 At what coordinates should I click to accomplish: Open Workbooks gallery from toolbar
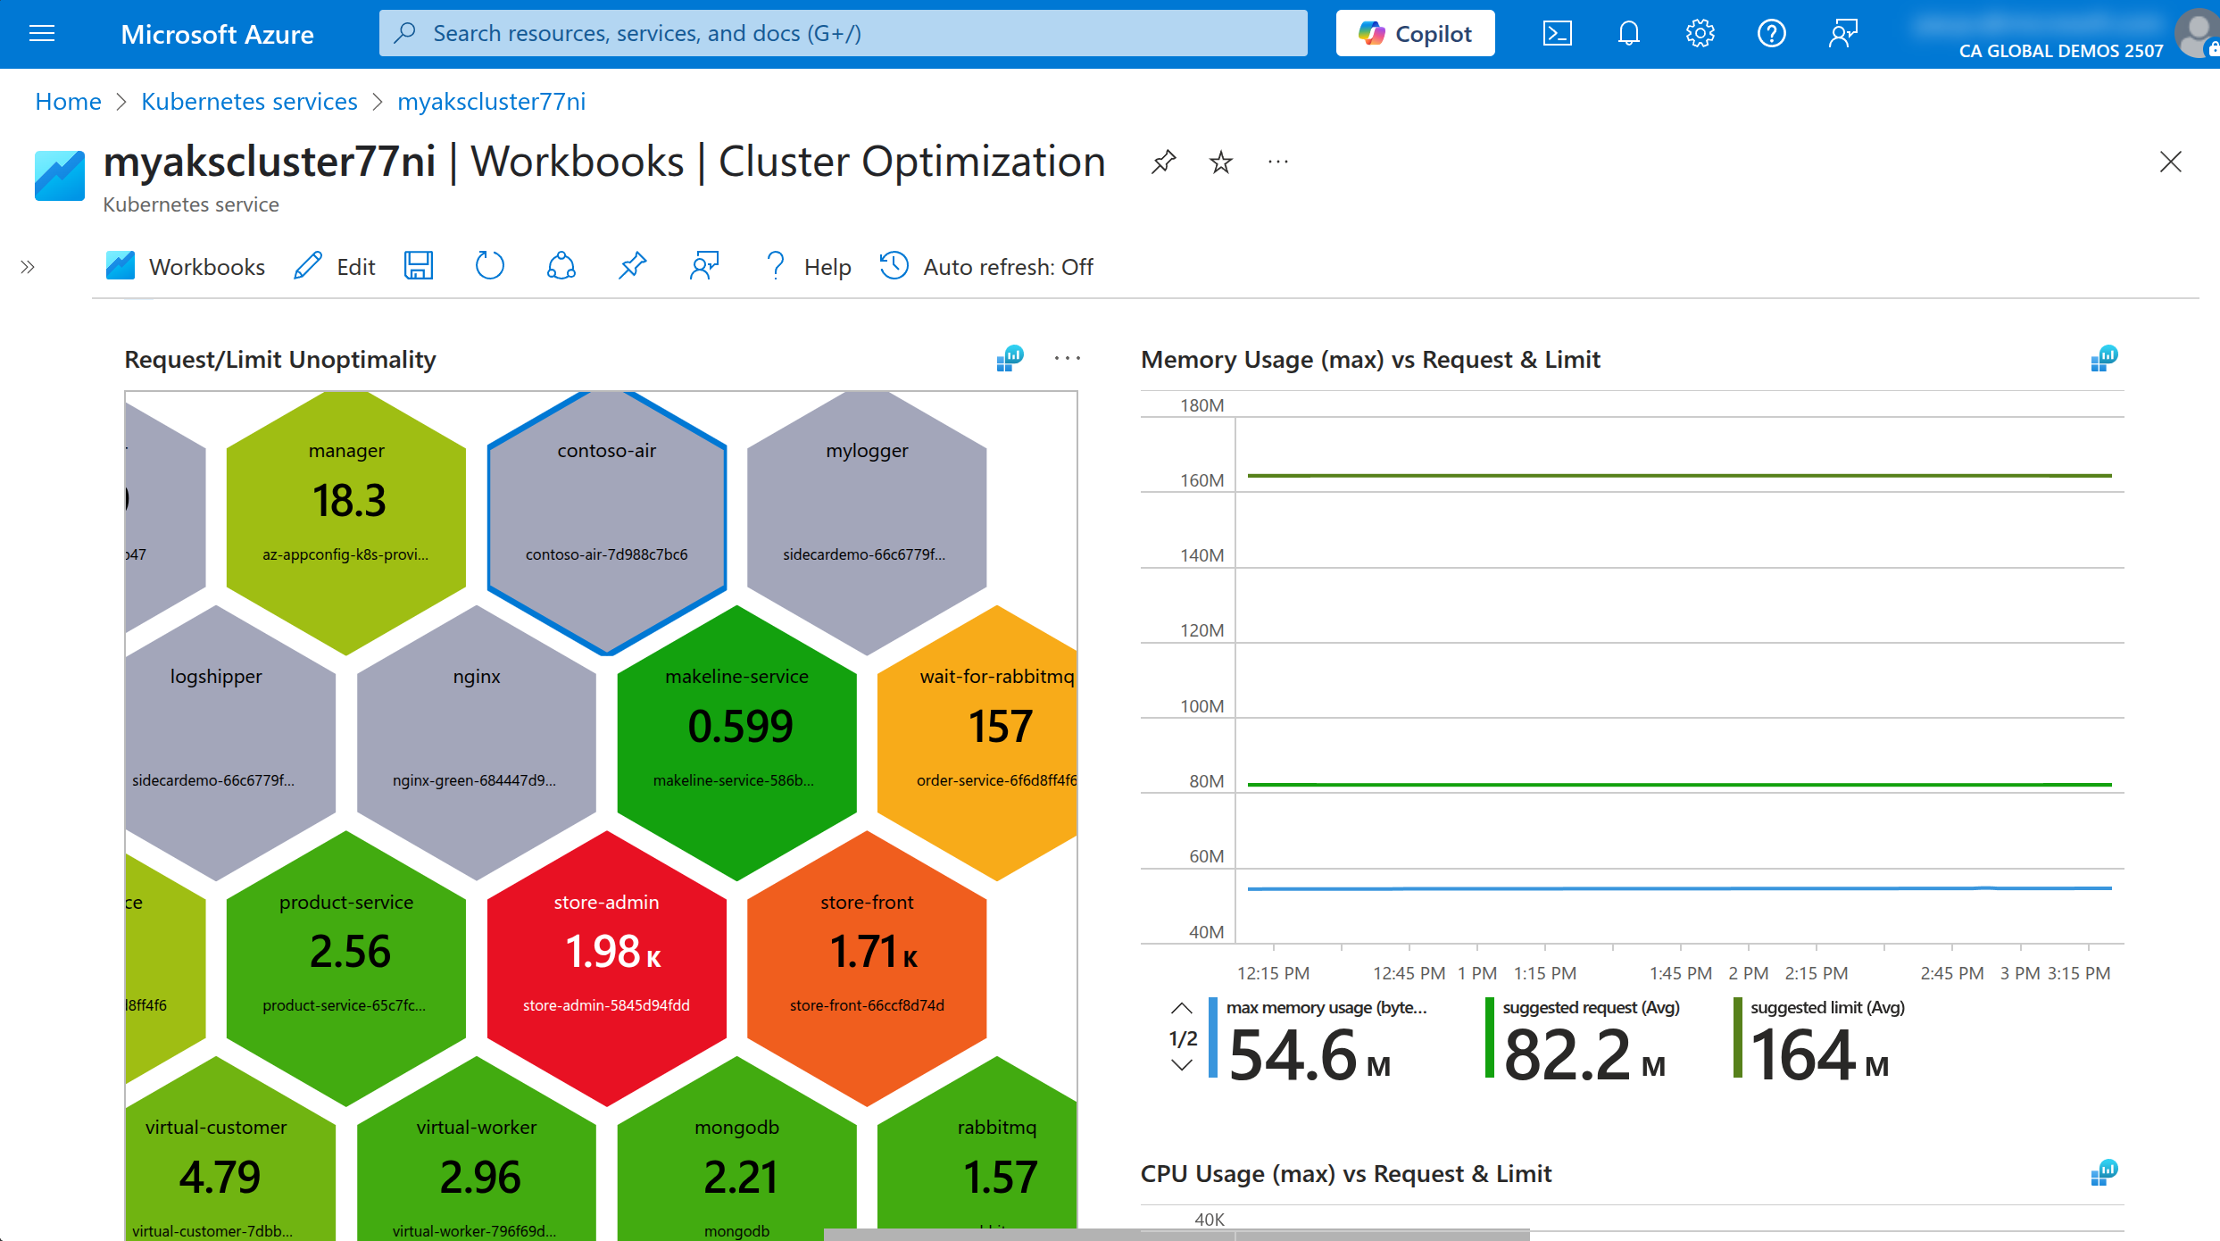pyautogui.click(x=186, y=266)
